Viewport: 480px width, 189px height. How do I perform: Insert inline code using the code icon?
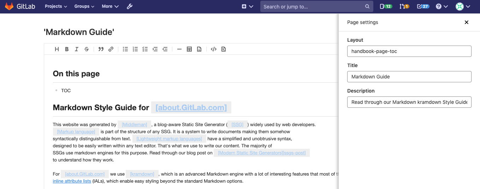pos(213,49)
